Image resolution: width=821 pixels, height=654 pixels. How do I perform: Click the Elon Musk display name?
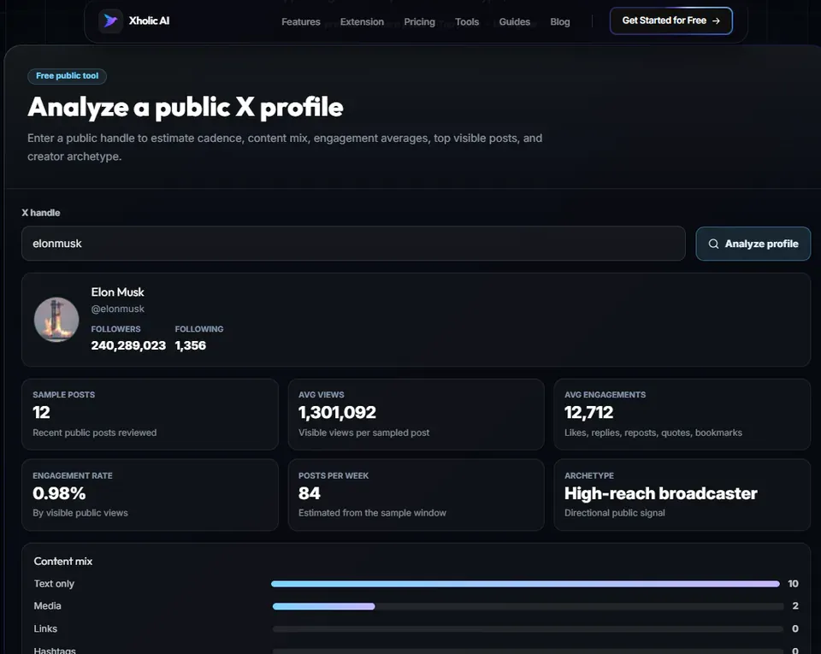(x=117, y=292)
